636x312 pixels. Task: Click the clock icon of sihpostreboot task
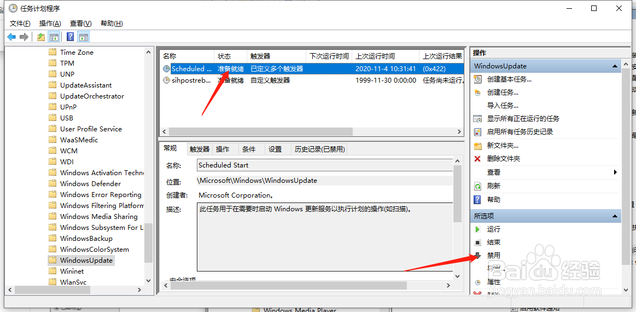point(166,80)
